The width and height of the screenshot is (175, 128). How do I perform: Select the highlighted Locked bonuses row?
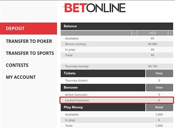pos(117,100)
